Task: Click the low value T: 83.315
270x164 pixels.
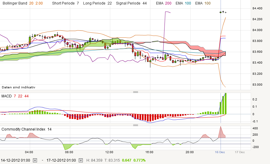Action: coord(113,160)
